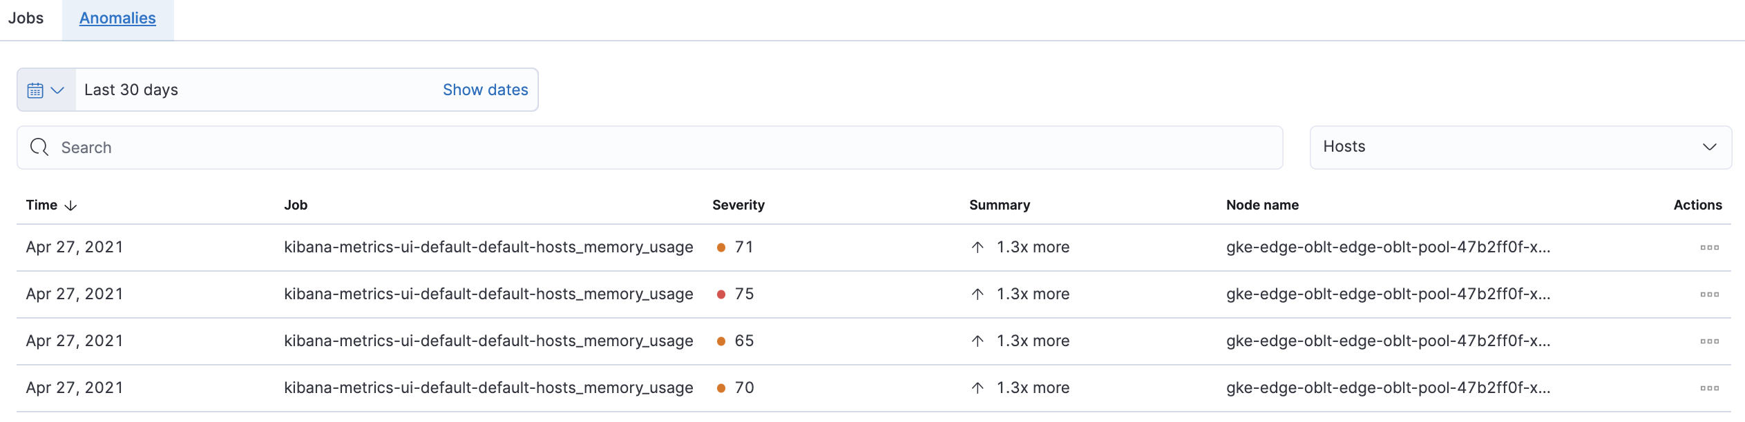Click the job name in severity 71 row
Screen dimensions: 1745x422
point(488,247)
